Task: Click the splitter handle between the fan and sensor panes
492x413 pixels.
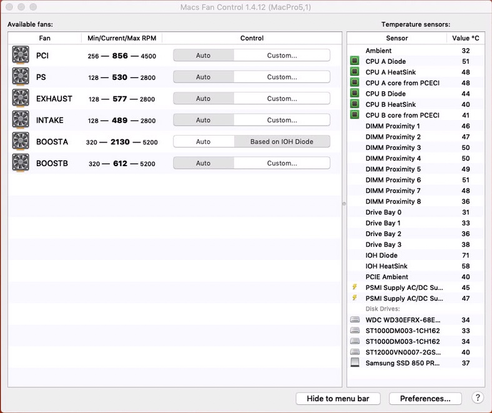Action: pyautogui.click(x=344, y=204)
